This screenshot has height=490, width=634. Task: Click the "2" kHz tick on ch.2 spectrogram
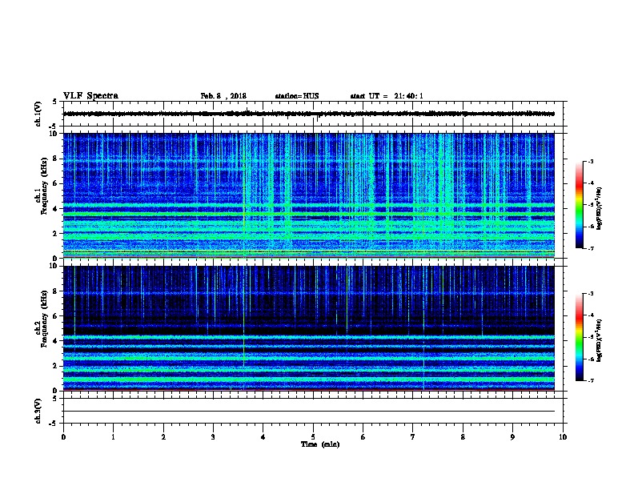(55, 365)
